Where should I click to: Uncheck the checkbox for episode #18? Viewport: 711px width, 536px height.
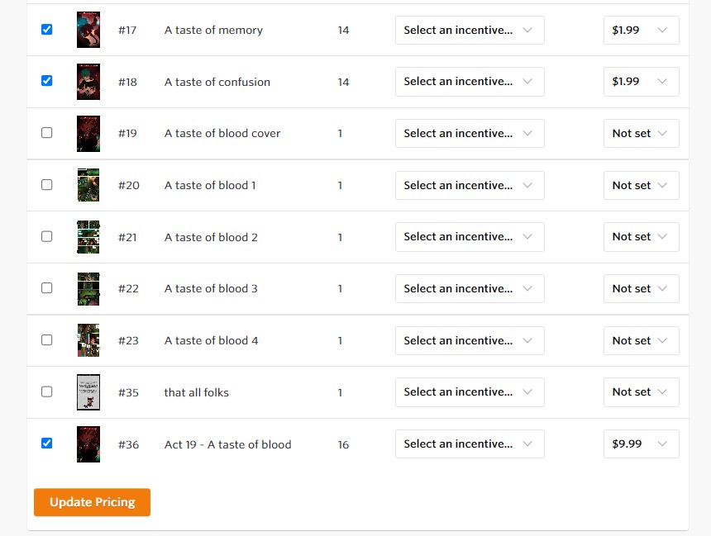coord(46,81)
